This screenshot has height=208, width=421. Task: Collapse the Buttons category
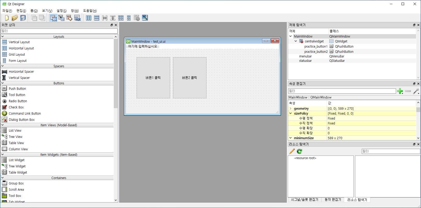tap(3, 83)
